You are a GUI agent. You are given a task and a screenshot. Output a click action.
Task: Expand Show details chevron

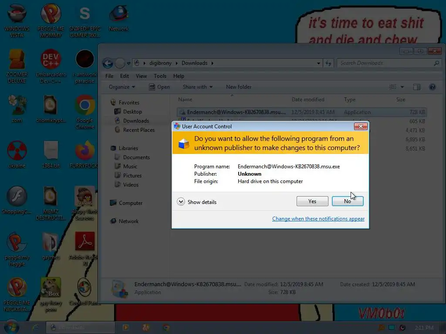coord(181,202)
